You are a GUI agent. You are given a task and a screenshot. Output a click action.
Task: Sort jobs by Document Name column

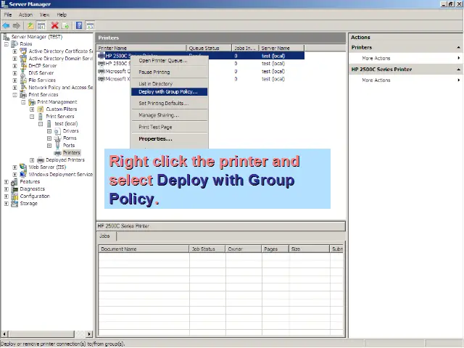144,249
